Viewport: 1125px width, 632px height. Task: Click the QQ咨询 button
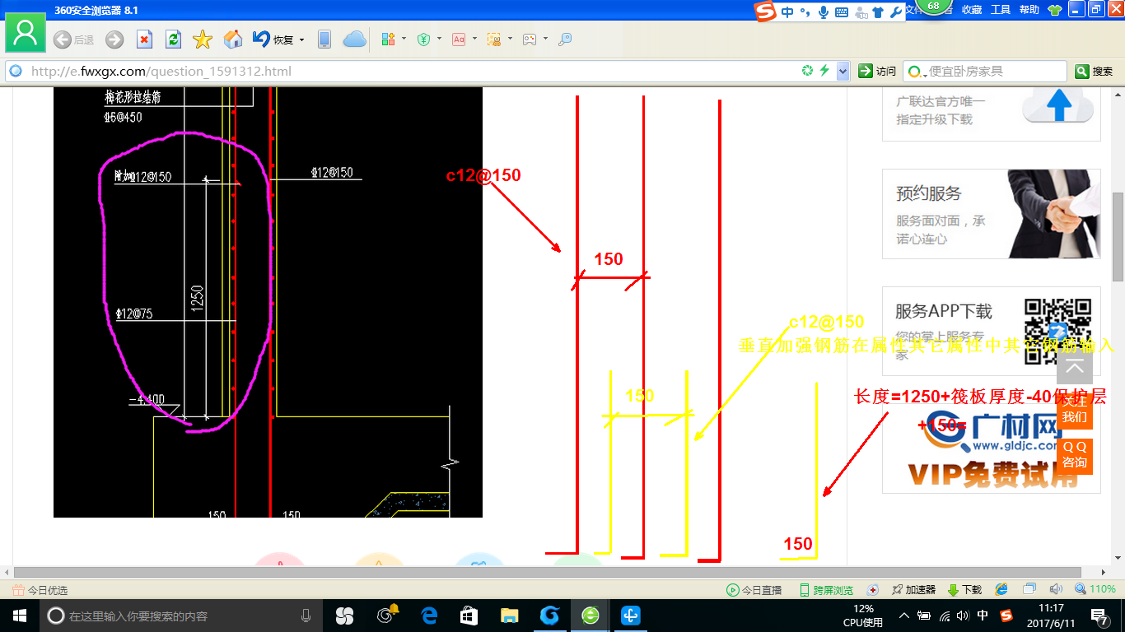click(x=1075, y=455)
